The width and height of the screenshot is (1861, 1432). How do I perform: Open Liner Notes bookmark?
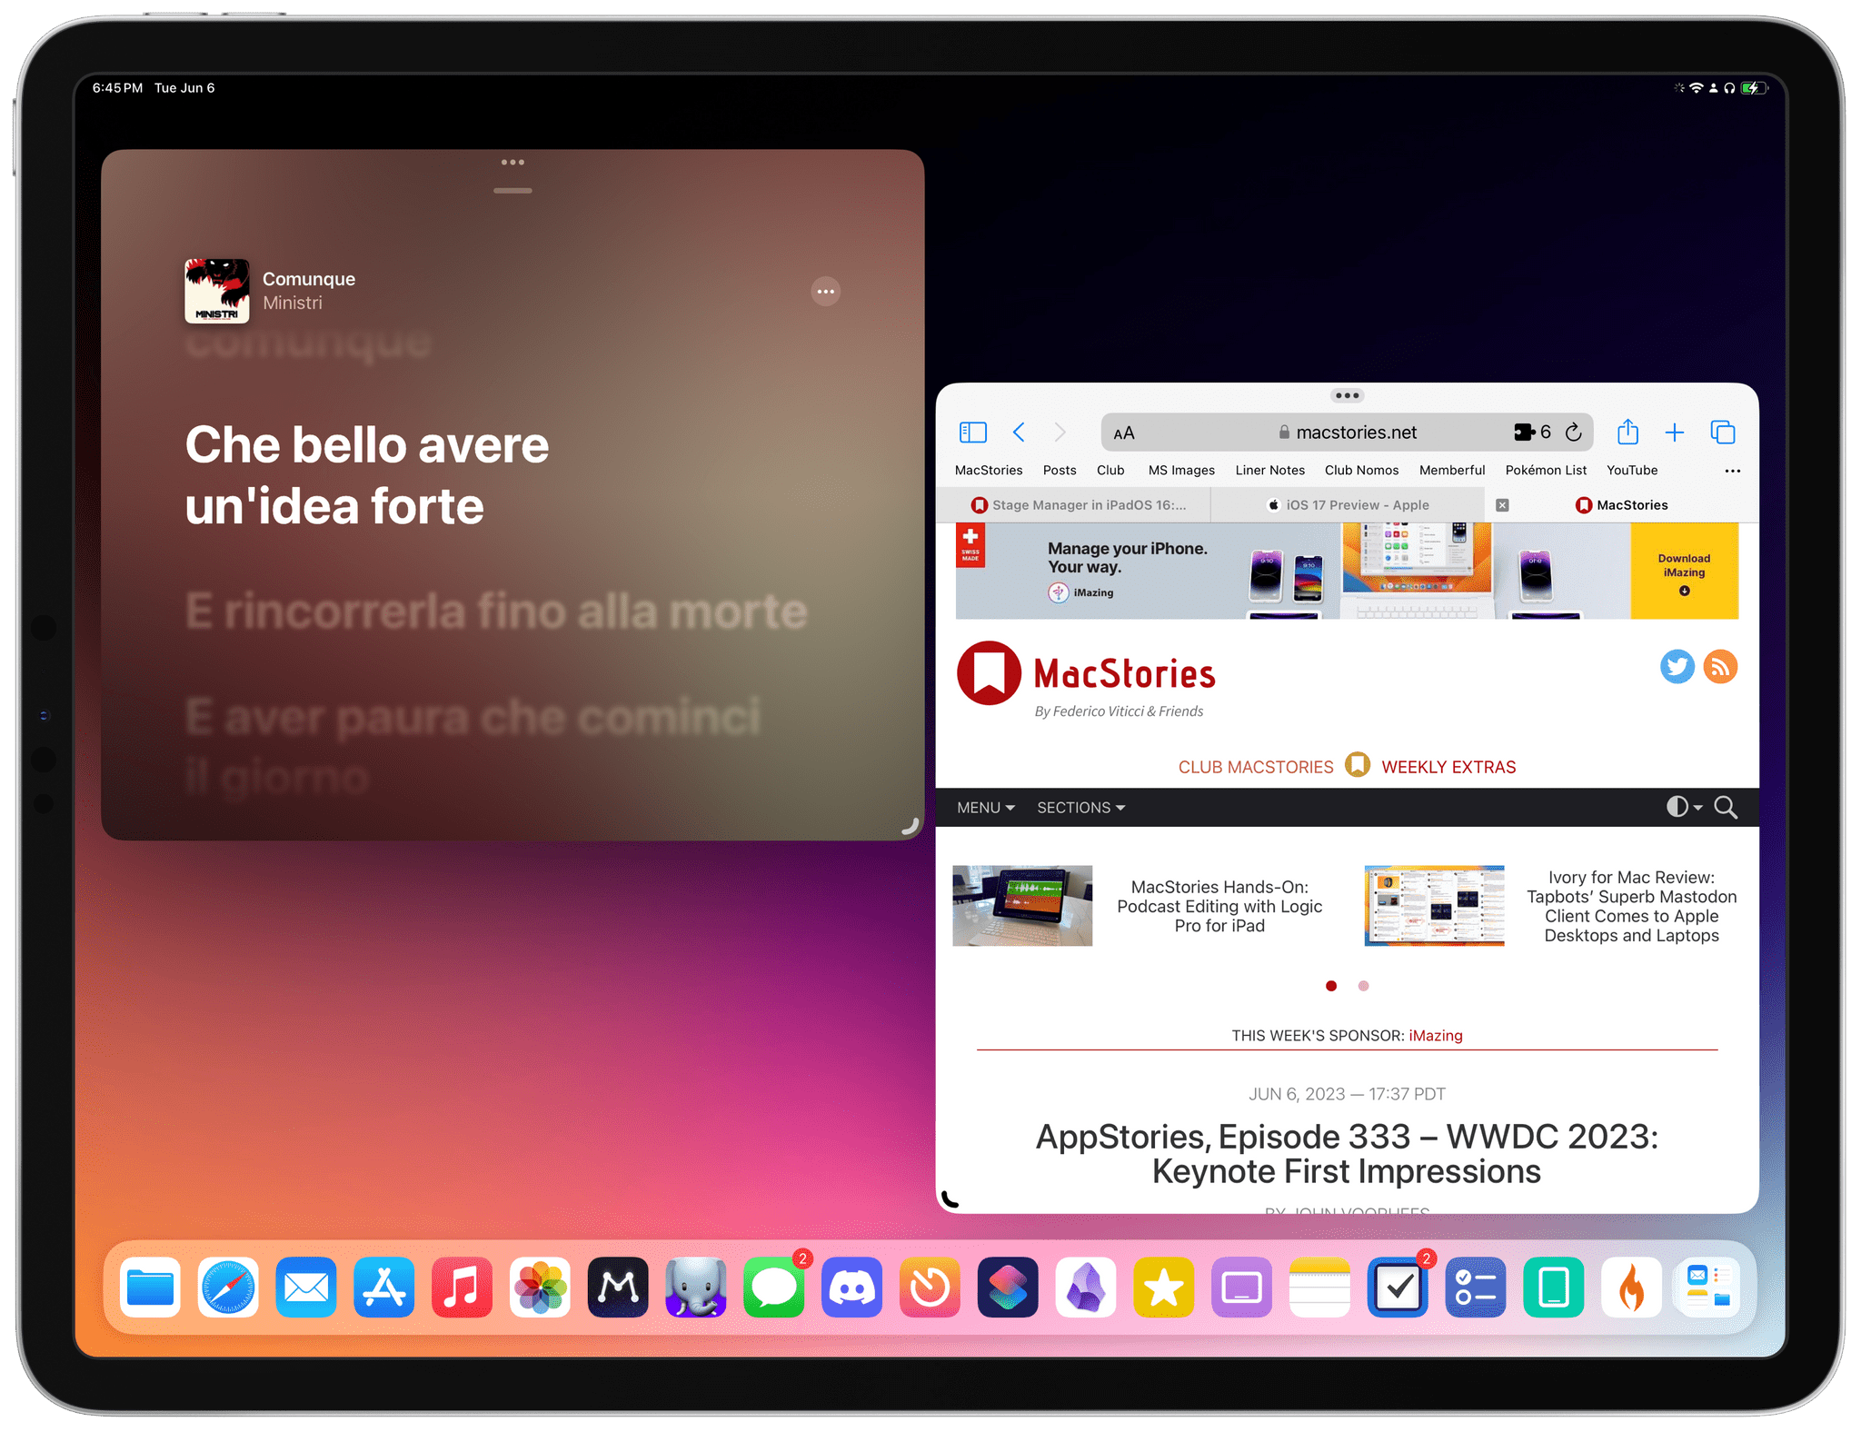(x=1269, y=470)
